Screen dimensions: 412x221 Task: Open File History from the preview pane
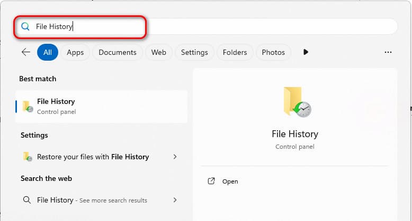pyautogui.click(x=230, y=181)
